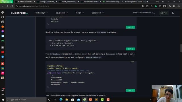Click the address bar URL field
Image resolution: width=182 pixels, height=102 pixels.
coord(78,6)
